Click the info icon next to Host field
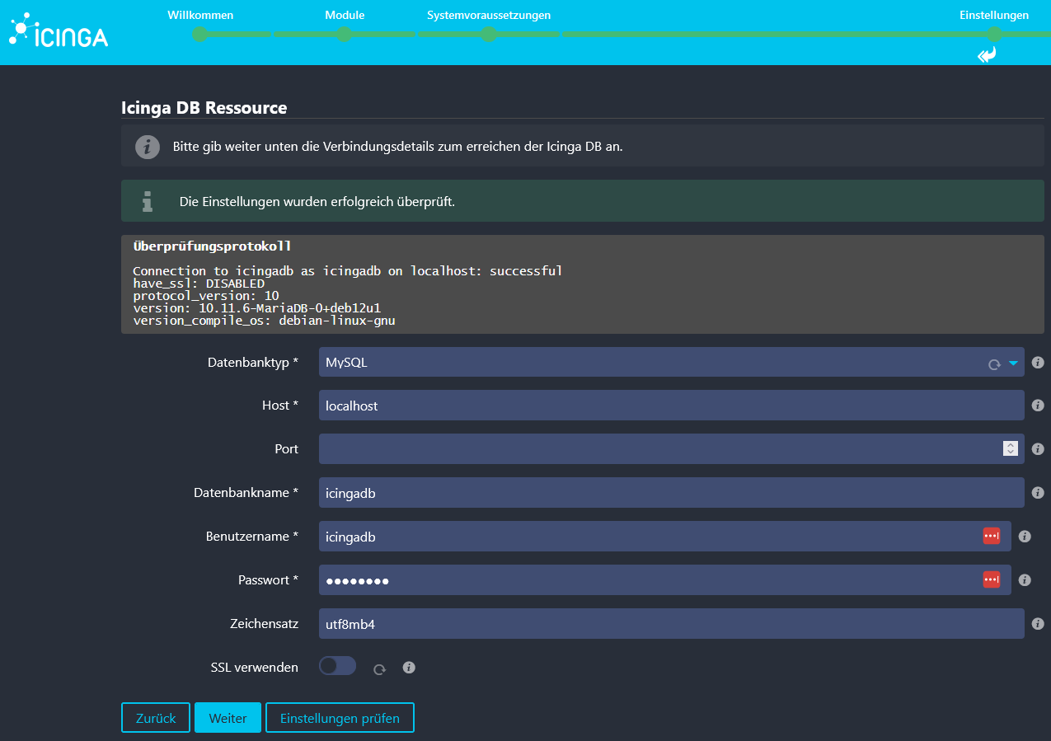The image size is (1051, 741). (1038, 406)
